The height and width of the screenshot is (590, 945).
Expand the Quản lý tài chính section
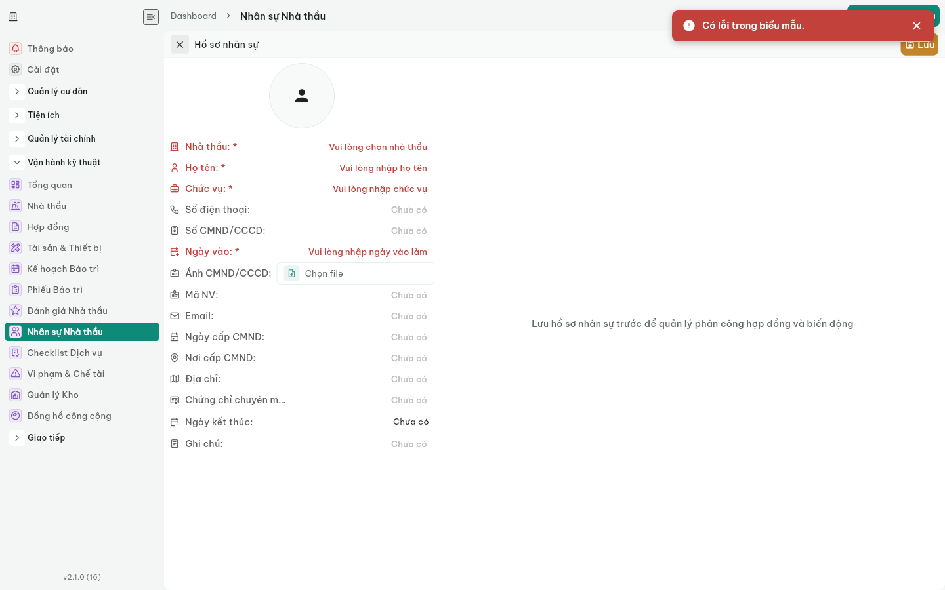pyautogui.click(x=17, y=139)
